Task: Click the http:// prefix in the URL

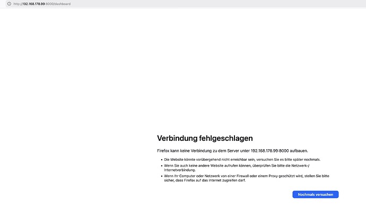Action: [18, 4]
